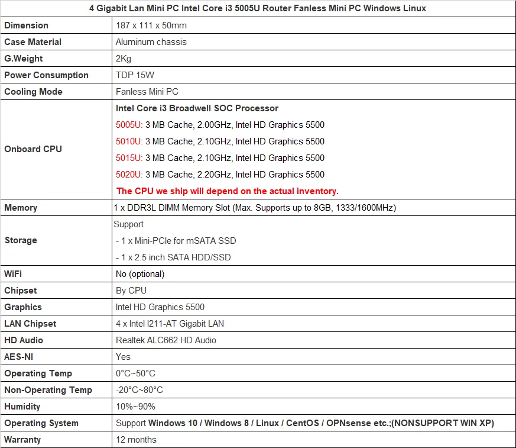Viewport: 516px width, 448px height.
Task: Click the red 5015U processor model
Action: (x=129, y=158)
